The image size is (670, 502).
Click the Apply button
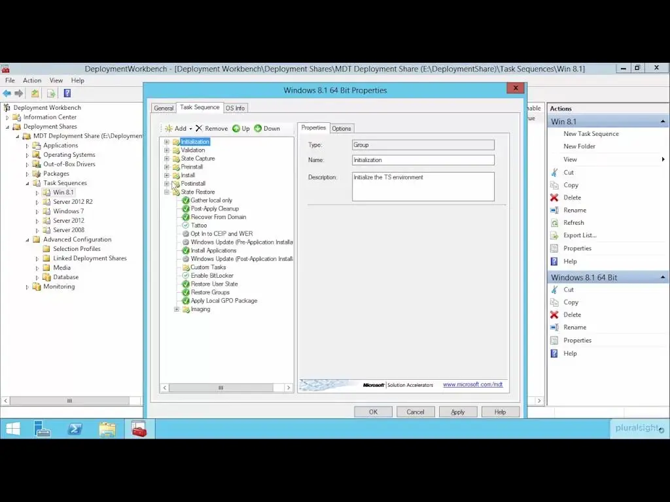[x=457, y=412]
